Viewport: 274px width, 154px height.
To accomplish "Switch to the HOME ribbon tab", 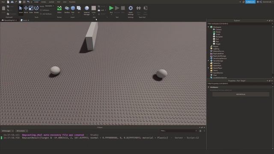I will click(36, 2).
